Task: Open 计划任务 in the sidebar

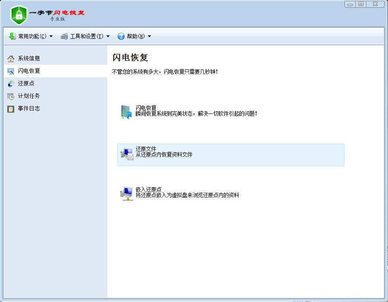Action: [56, 96]
